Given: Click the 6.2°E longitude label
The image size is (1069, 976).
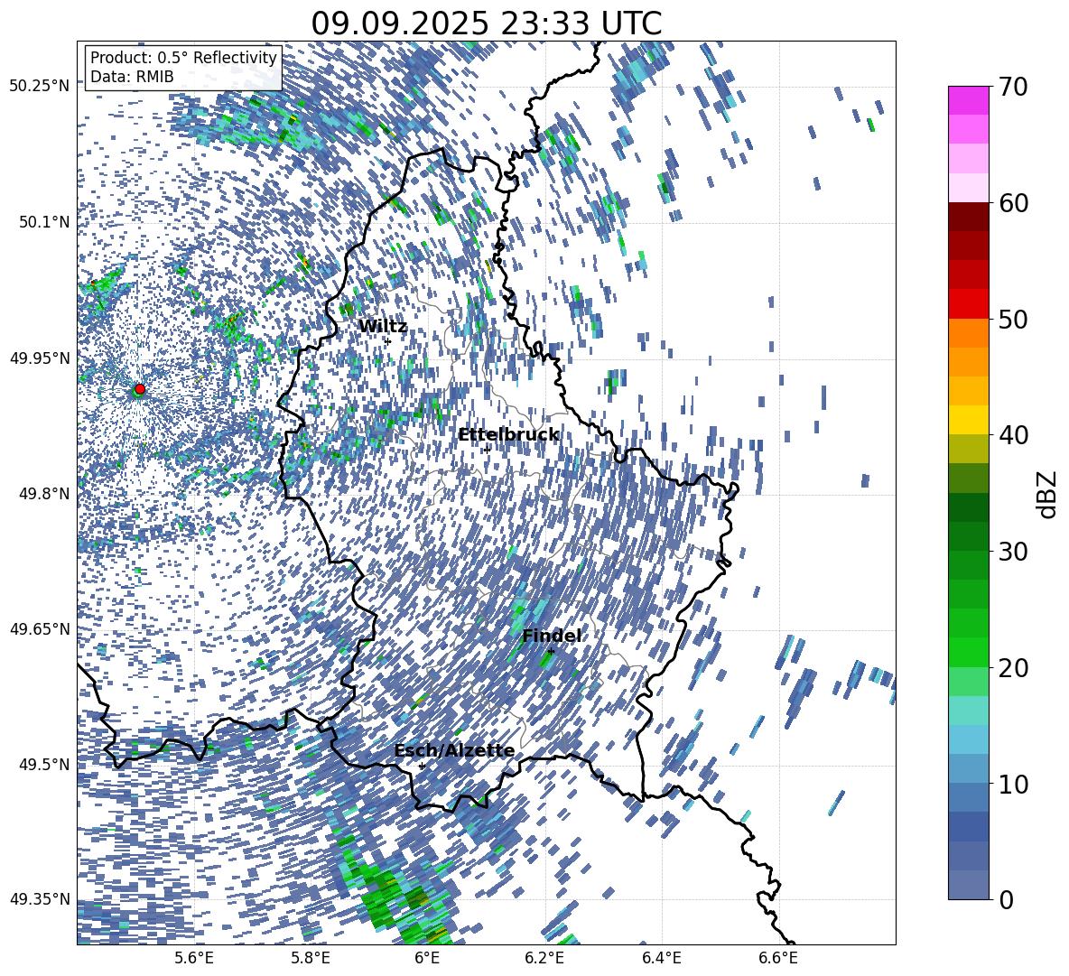Looking at the screenshot, I should [544, 958].
